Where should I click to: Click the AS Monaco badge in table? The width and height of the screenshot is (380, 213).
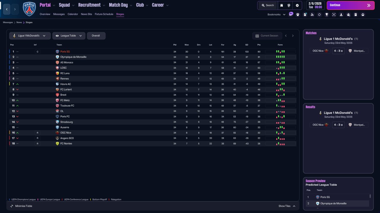[x=58, y=62]
